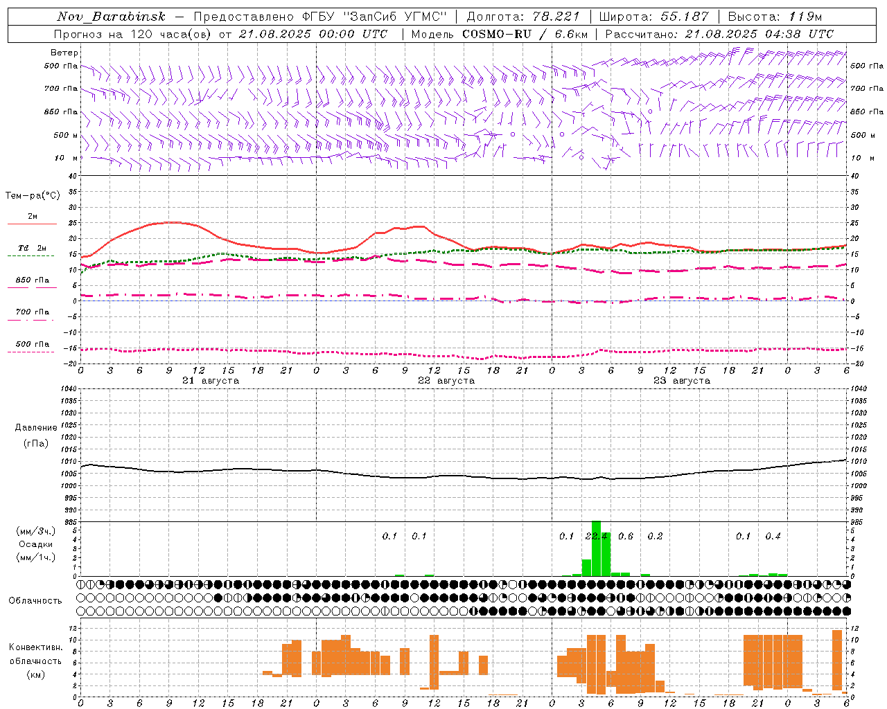Click the 21 августа date label
The width and height of the screenshot is (887, 709).
(211, 381)
